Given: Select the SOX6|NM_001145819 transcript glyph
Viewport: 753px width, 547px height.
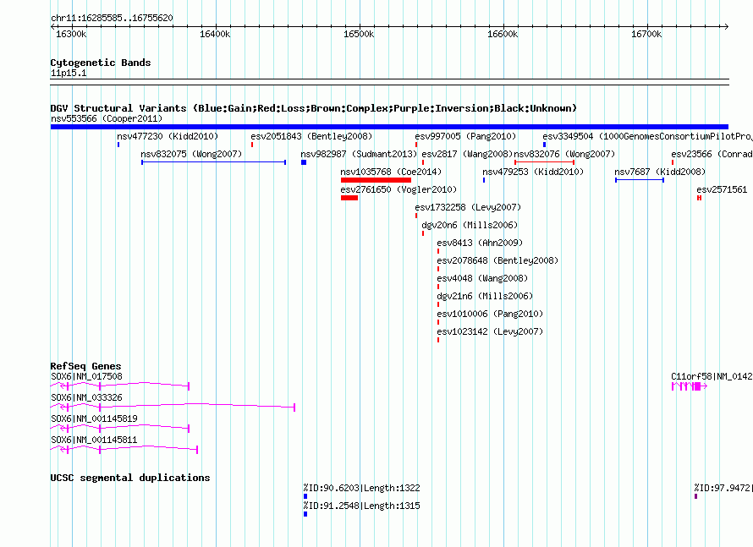Looking at the screenshot, I should click(x=120, y=428).
